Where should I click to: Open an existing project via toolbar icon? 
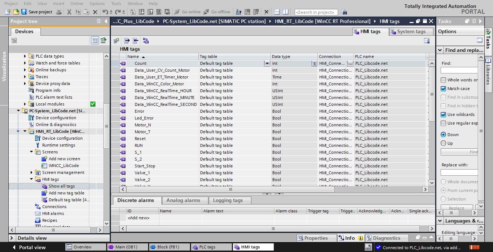tap(16, 12)
